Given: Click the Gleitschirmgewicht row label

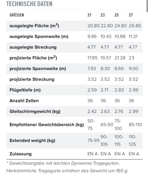Looking at the screenshot, I should (x=35, y=112).
